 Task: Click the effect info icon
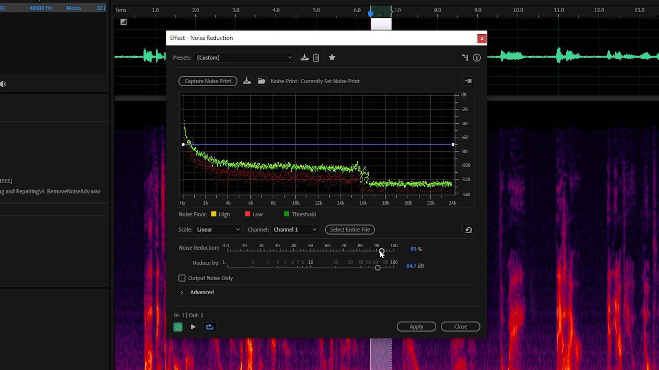477,58
